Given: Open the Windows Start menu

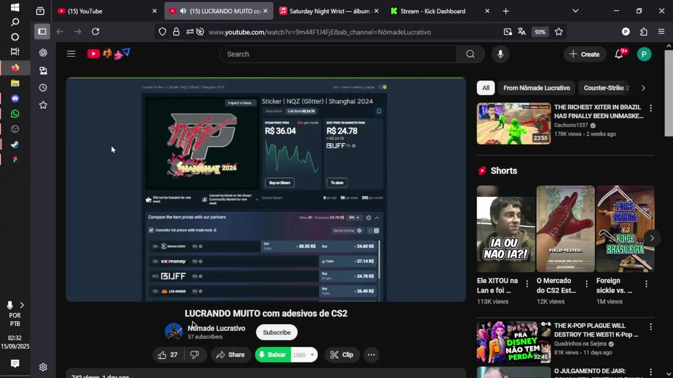Looking at the screenshot, I should (15, 7).
